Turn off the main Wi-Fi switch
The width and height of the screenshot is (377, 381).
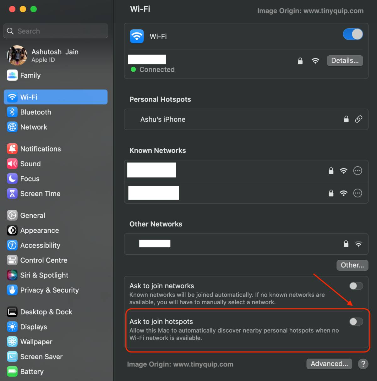[x=353, y=34]
